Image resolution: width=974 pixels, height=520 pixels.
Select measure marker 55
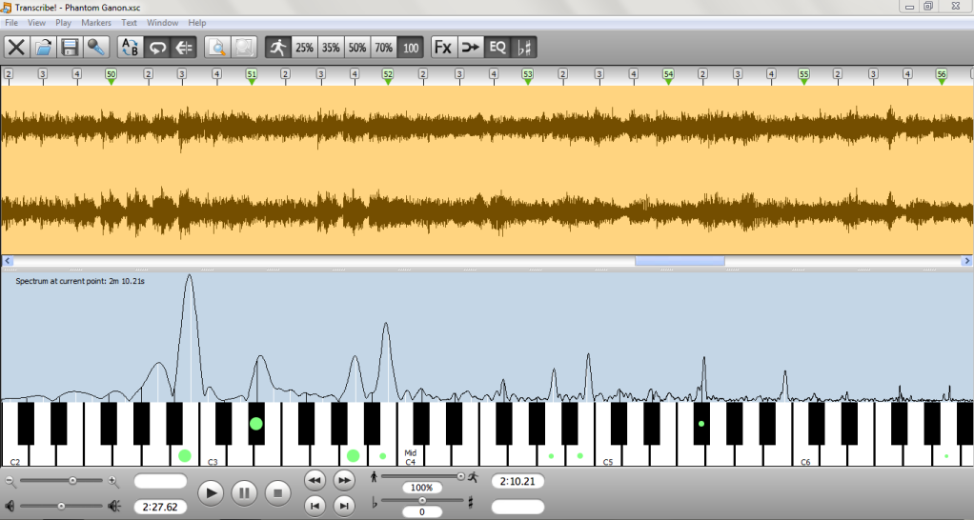click(x=803, y=75)
